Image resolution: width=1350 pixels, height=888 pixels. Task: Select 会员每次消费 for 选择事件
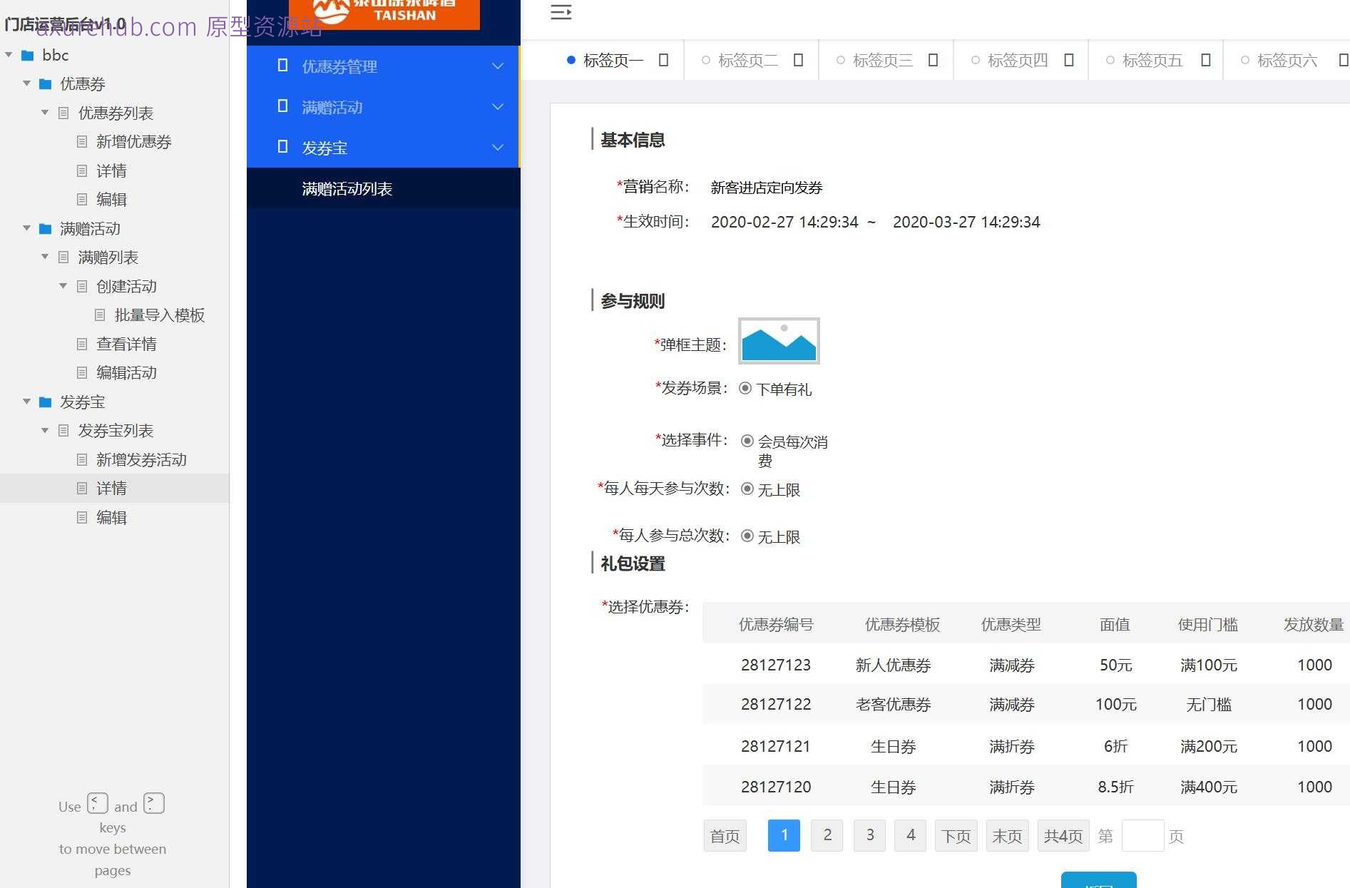(x=747, y=441)
